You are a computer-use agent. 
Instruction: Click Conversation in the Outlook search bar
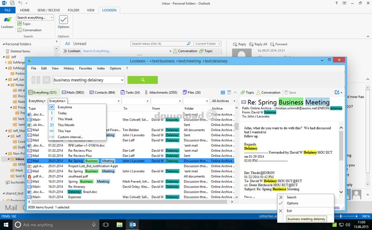[x=185, y=51]
